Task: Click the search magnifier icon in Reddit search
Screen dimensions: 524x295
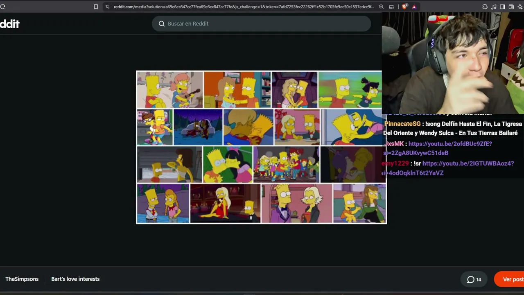Action: [x=162, y=24]
